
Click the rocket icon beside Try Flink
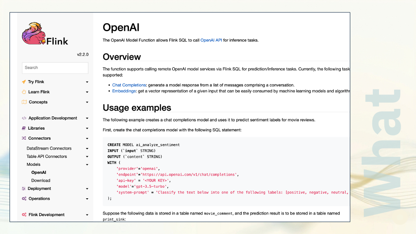pos(24,81)
